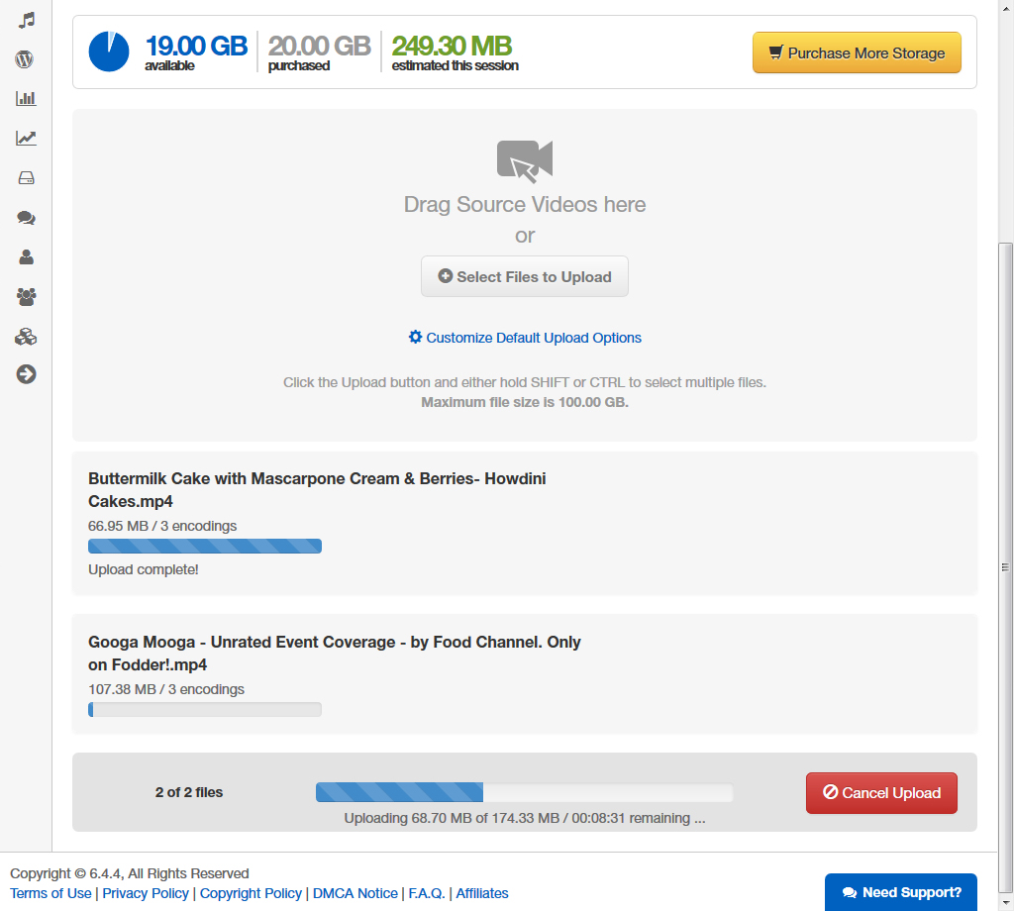Click Purchase More Storage button
The height and width of the screenshot is (911, 1014).
coord(857,53)
